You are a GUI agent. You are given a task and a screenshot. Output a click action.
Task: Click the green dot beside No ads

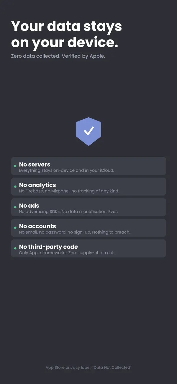[15, 208]
